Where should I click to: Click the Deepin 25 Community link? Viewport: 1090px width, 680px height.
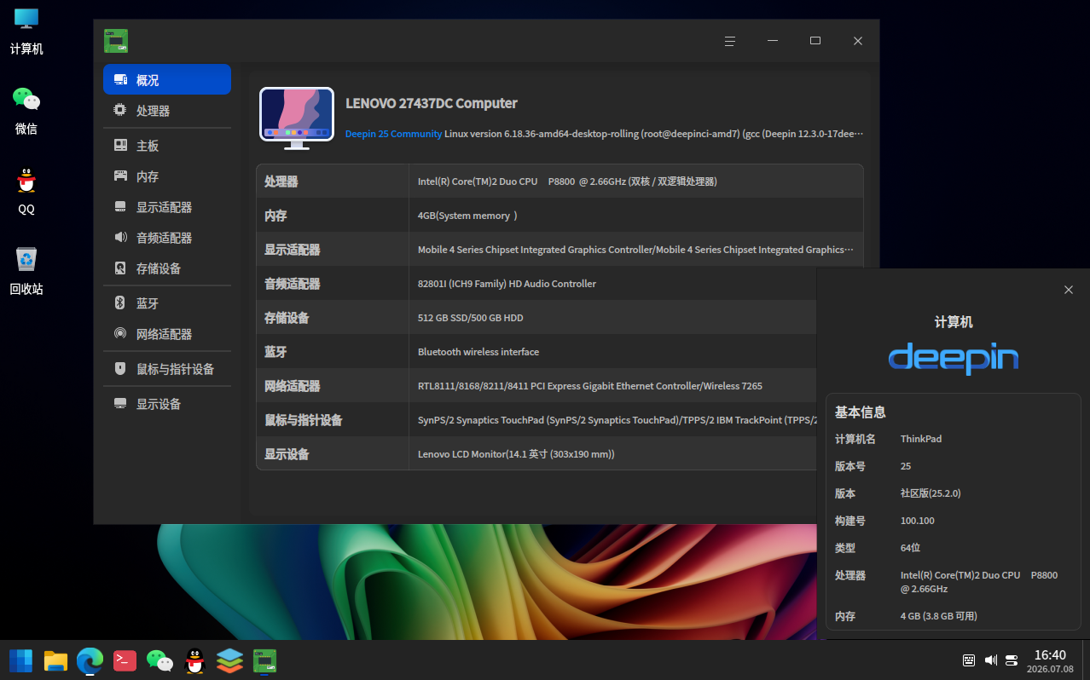tap(394, 134)
